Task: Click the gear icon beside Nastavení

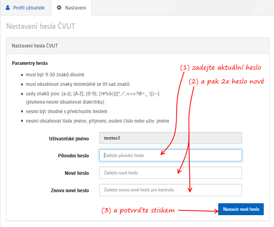Action: (59, 8)
